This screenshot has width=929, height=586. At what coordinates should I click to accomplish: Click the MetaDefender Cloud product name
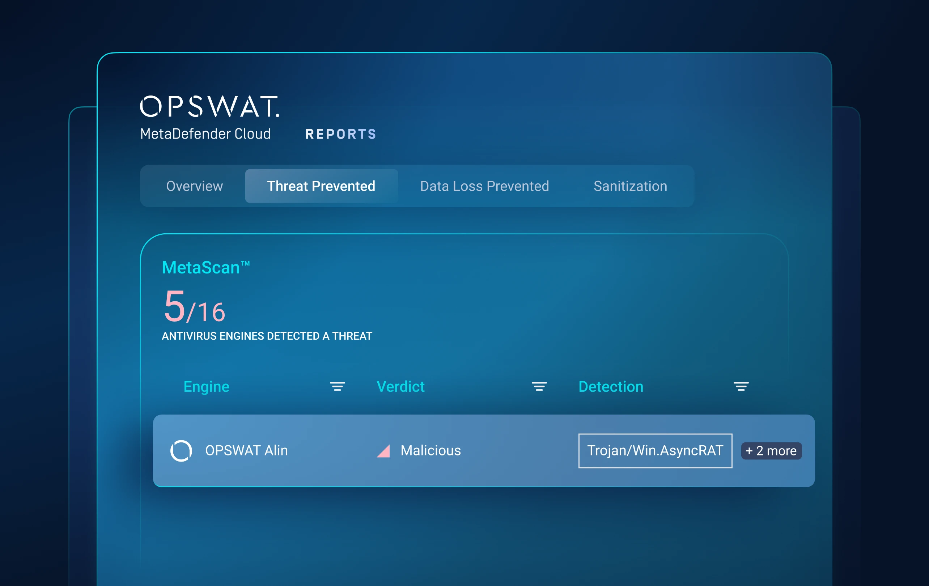(205, 134)
